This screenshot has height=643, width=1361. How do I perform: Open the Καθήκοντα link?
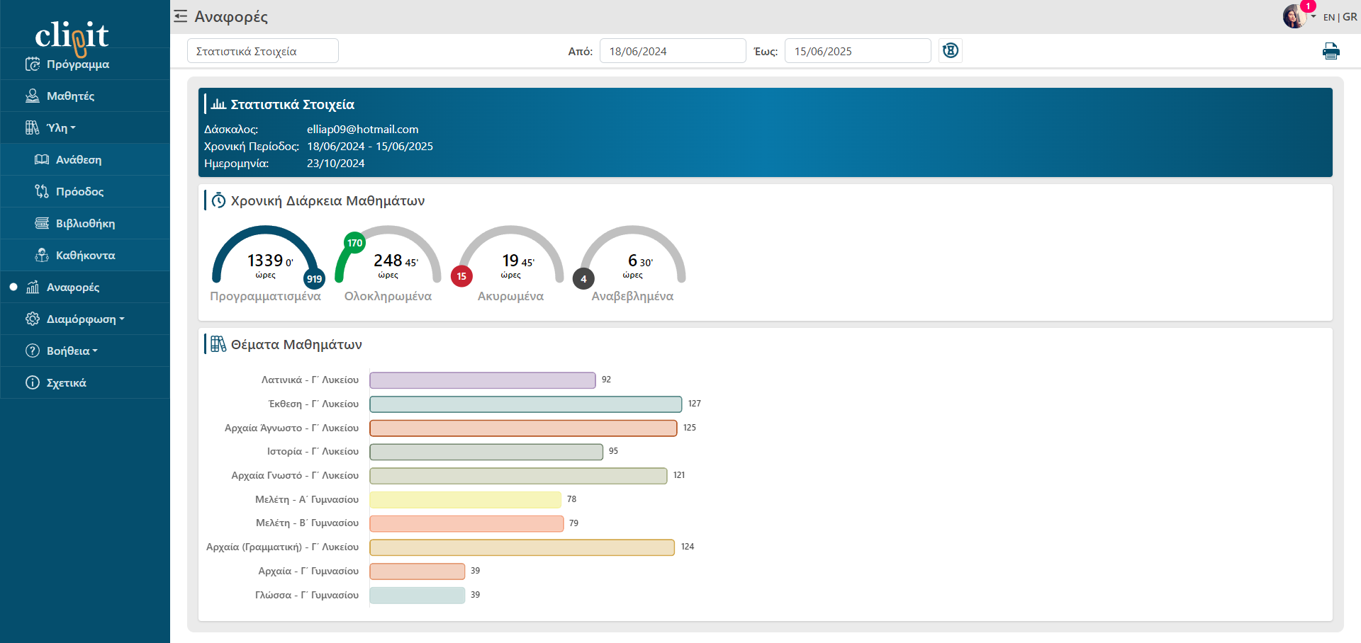[x=85, y=256]
